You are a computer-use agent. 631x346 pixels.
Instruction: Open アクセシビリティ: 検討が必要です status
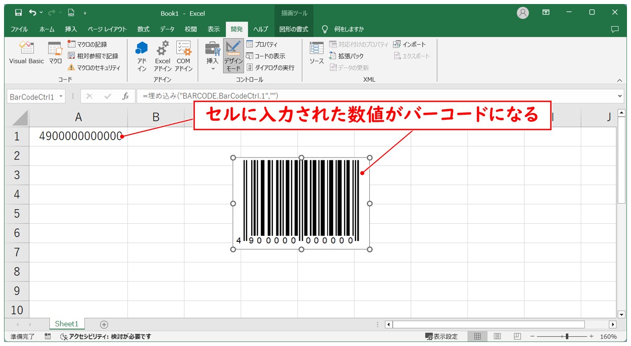coord(106,336)
